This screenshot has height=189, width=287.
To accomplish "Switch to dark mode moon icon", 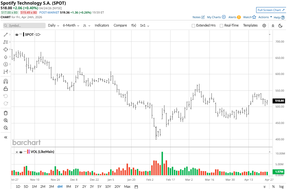I will coord(280,26).
